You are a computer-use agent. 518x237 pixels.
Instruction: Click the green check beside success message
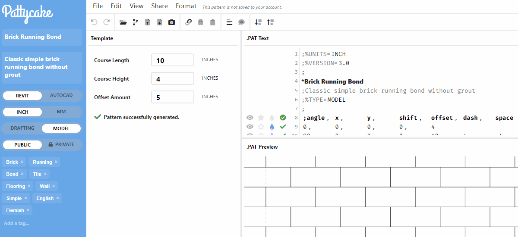click(98, 117)
